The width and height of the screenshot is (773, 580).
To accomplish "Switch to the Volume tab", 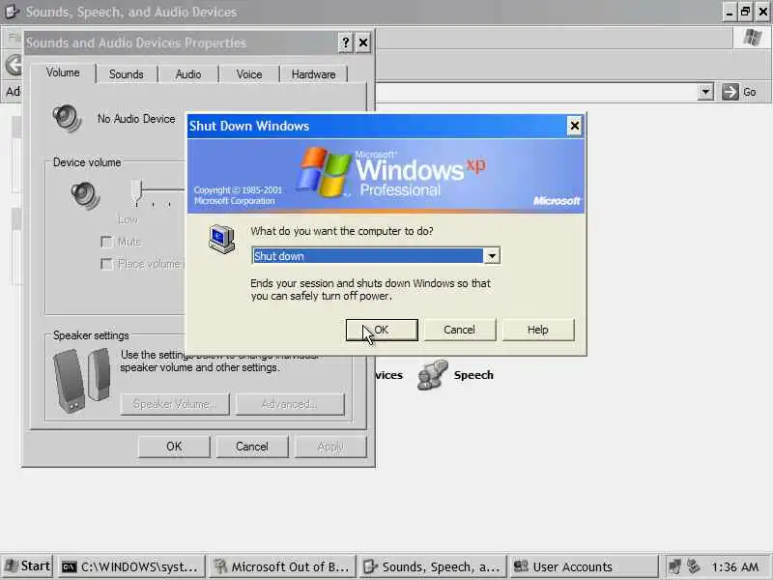I will pyautogui.click(x=63, y=72).
